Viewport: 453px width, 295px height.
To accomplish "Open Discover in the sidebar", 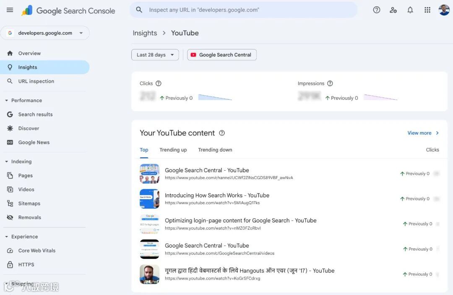I will [45, 128].
